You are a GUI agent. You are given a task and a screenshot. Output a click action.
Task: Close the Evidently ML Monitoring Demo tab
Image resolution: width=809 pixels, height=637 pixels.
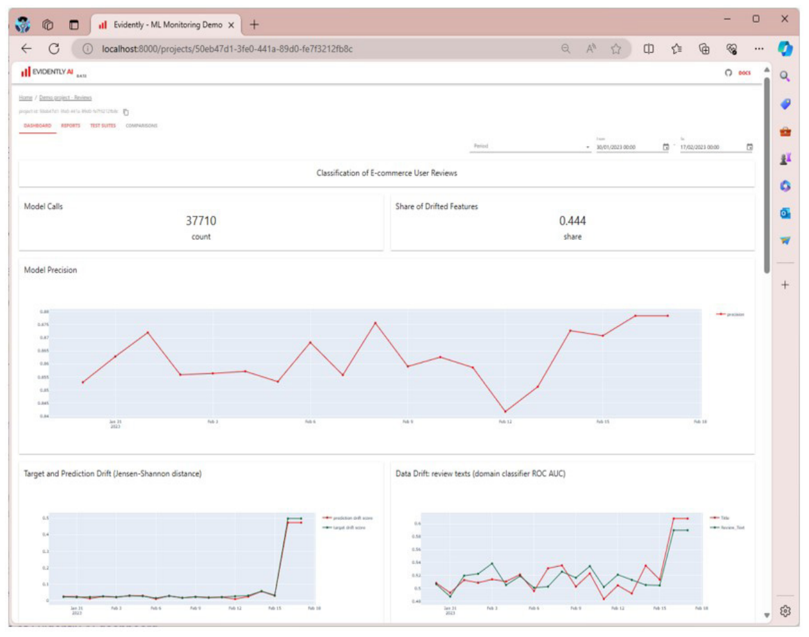click(231, 25)
